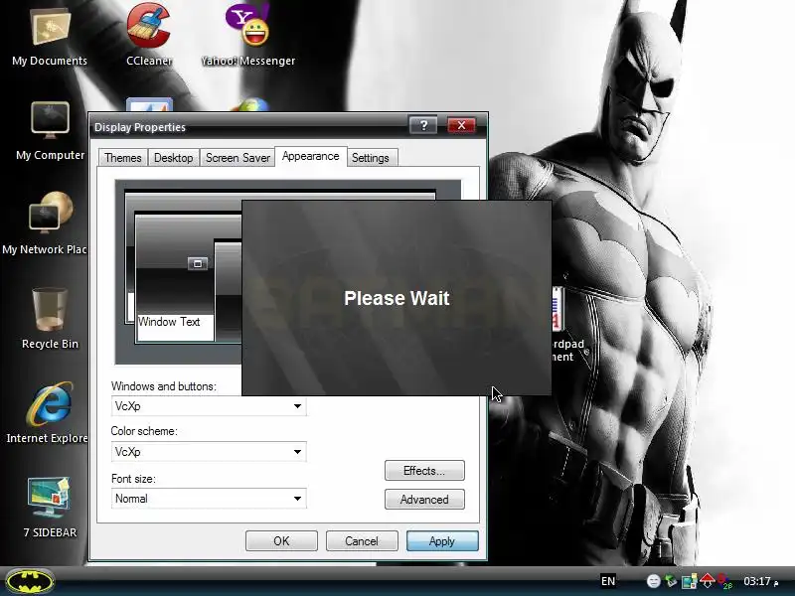Click the sidebar gadget tray icon

pyautogui.click(x=689, y=581)
